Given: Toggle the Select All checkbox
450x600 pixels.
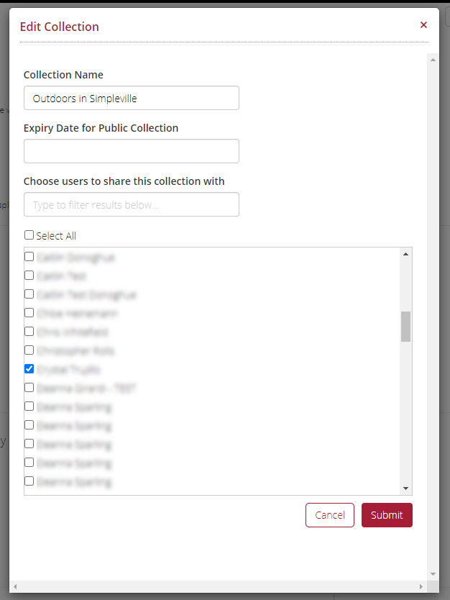Looking at the screenshot, I should click(29, 235).
